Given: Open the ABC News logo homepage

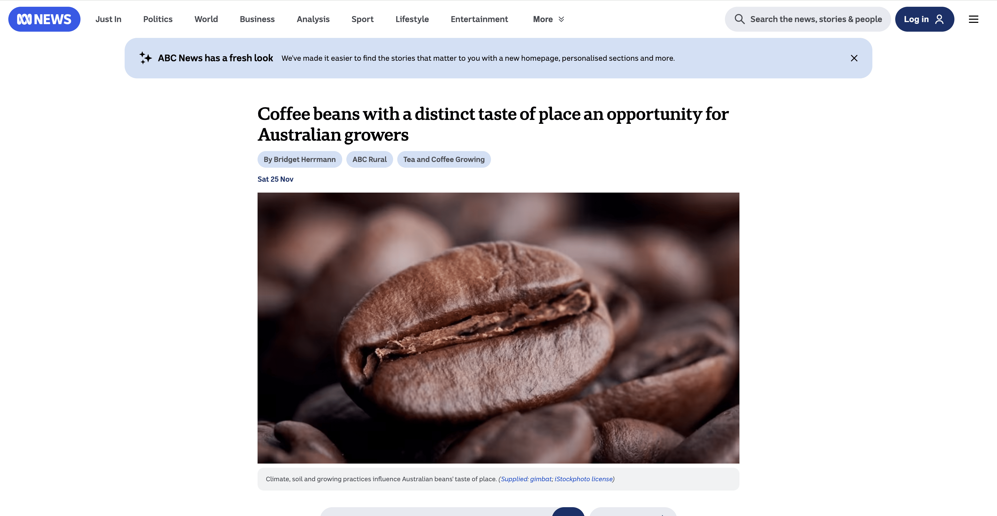Looking at the screenshot, I should point(44,19).
